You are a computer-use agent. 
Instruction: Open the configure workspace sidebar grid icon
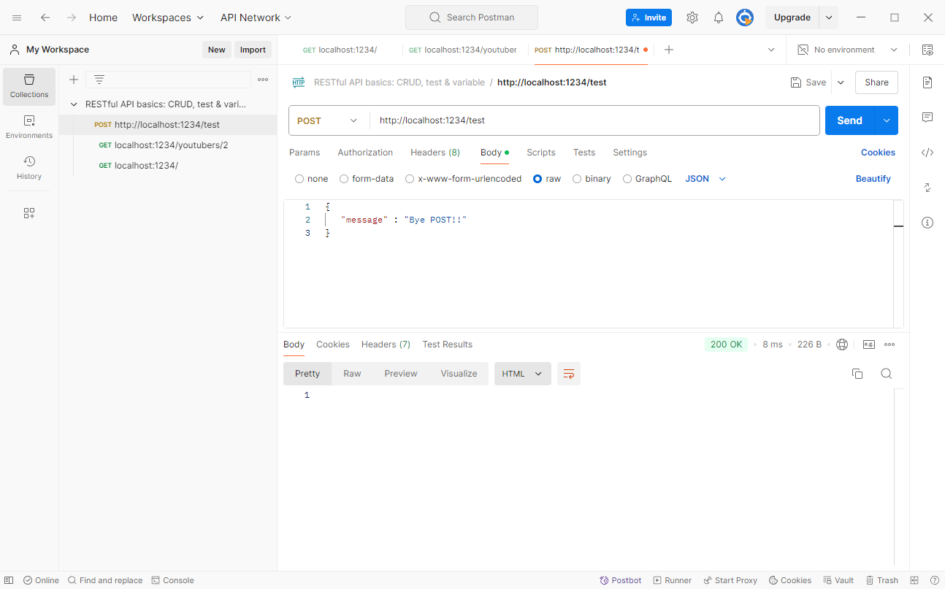29,213
